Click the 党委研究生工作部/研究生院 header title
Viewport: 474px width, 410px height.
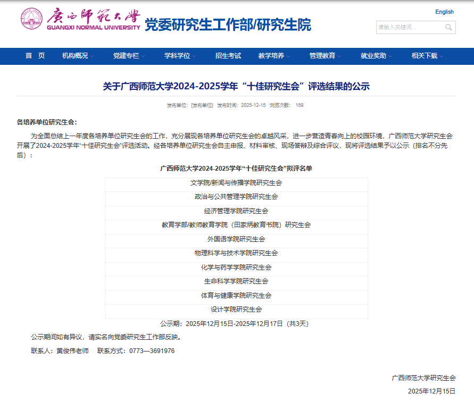click(x=228, y=25)
